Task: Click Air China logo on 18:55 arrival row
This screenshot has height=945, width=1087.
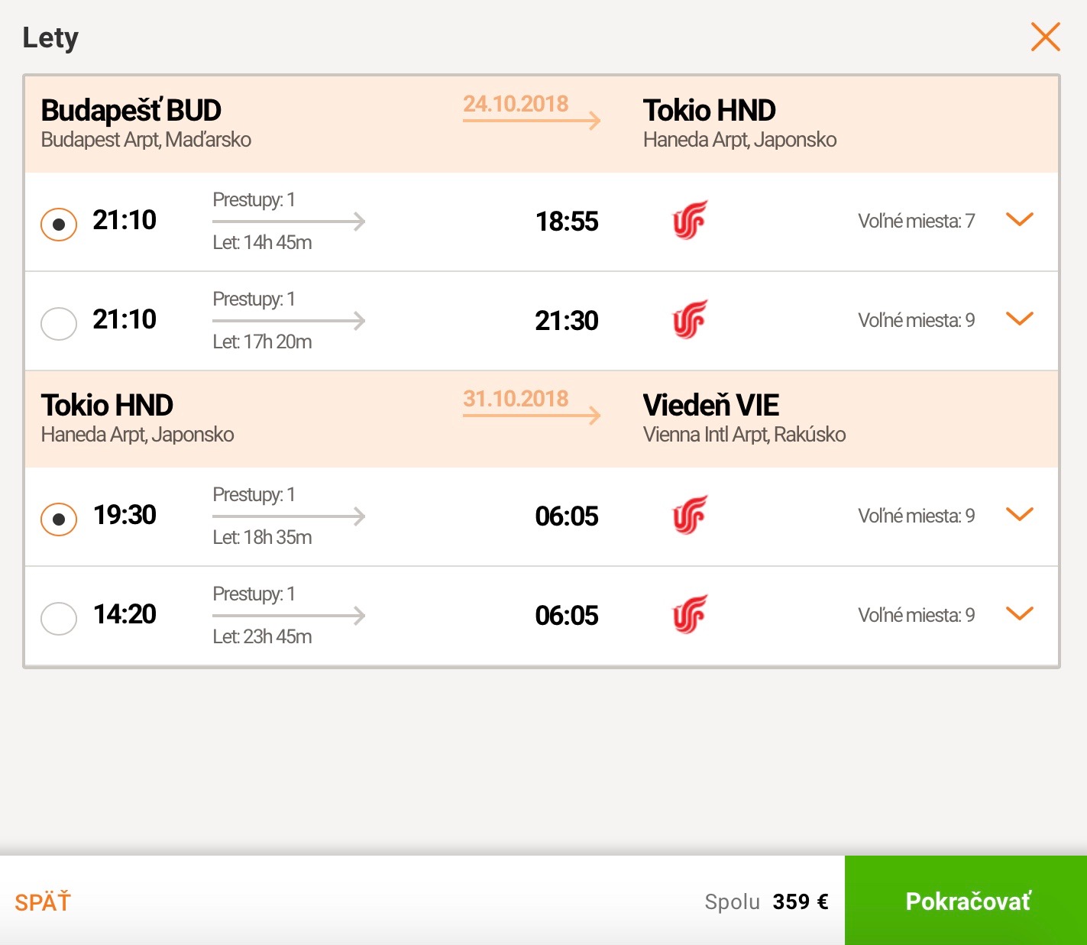Action: point(690,220)
